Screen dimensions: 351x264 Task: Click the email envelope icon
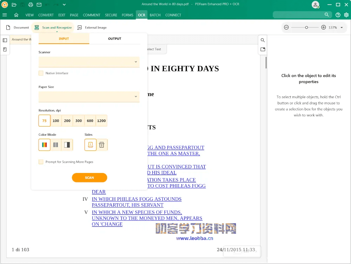(x=39, y=5)
